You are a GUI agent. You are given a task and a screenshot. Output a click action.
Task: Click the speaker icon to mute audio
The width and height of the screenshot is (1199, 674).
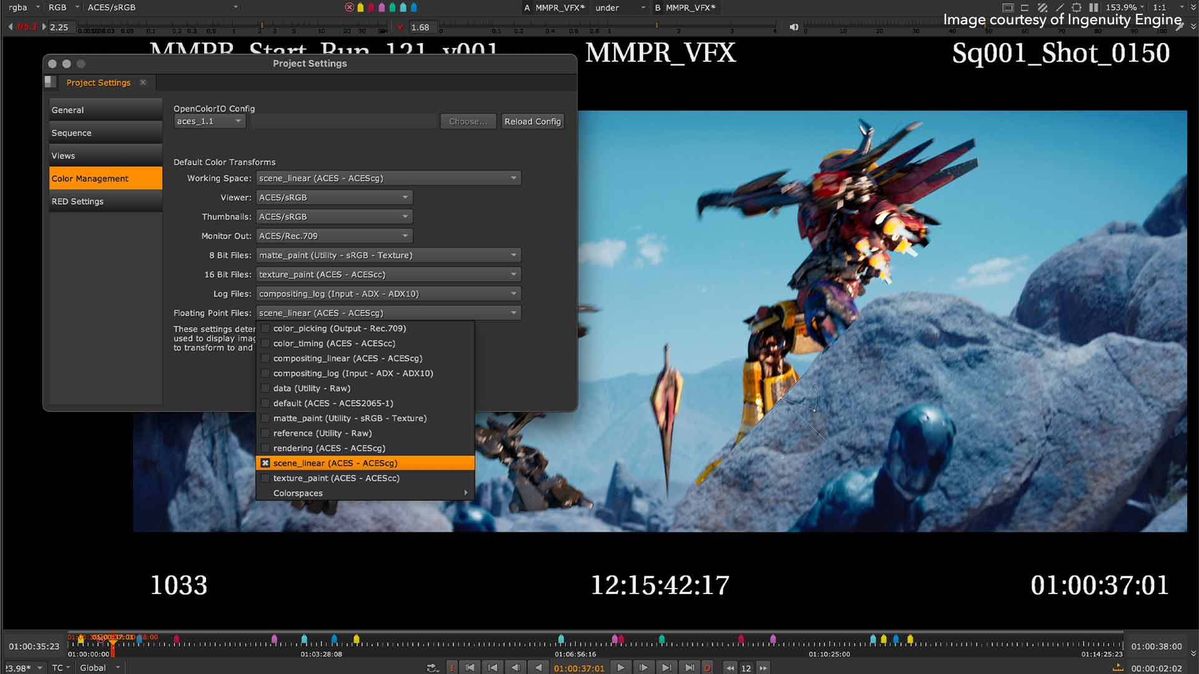pyautogui.click(x=794, y=27)
